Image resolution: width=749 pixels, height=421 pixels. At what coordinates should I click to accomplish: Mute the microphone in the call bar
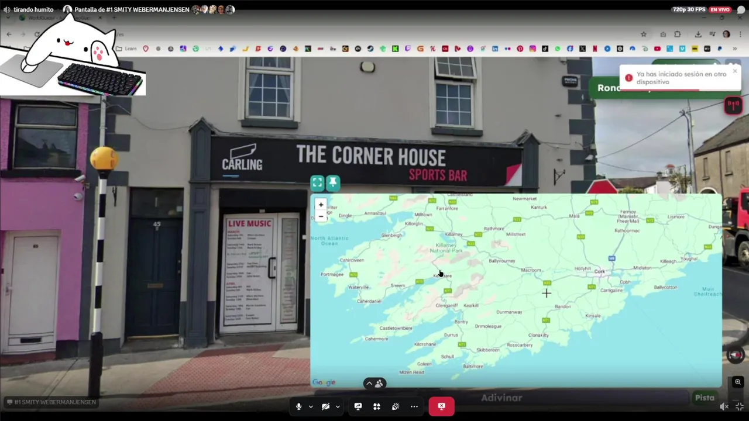(298, 406)
